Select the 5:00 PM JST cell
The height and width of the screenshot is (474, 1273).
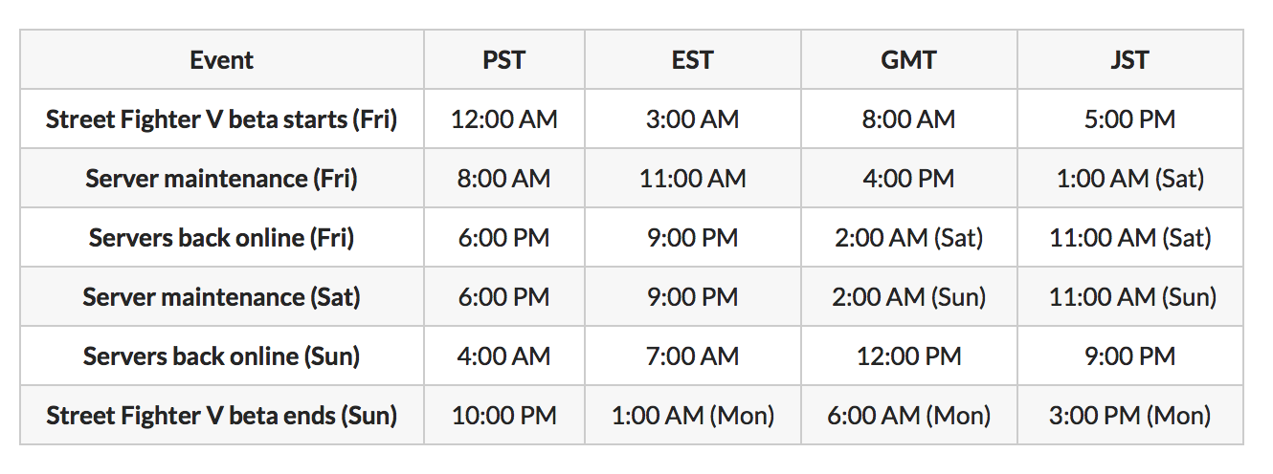(1130, 119)
